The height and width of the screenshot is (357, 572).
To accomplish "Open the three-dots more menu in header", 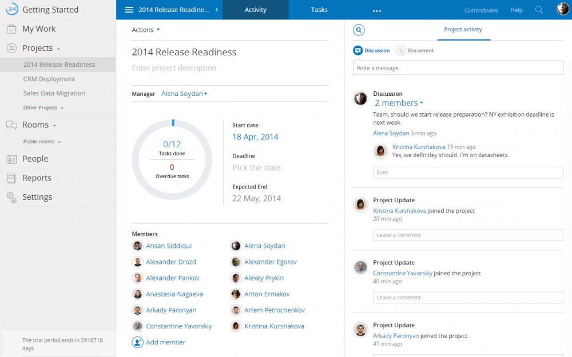I will tap(376, 10).
